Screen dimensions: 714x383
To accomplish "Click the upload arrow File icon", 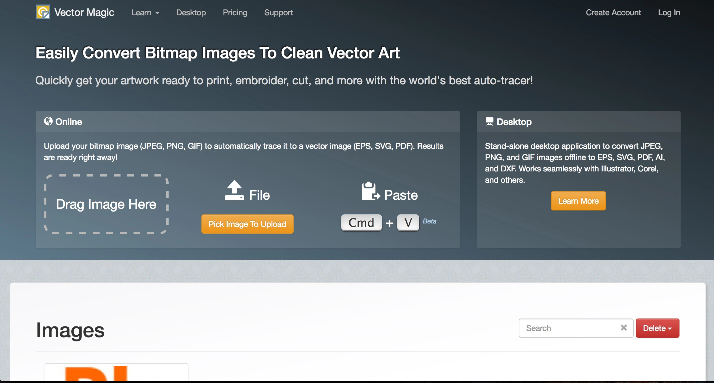I will (x=234, y=190).
